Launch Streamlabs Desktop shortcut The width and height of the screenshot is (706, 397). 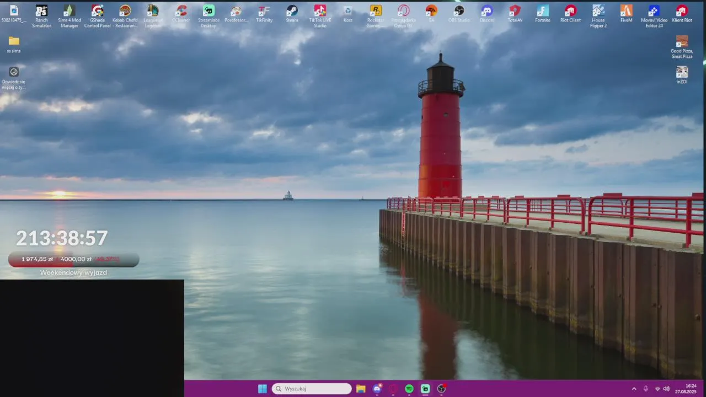pyautogui.click(x=208, y=16)
